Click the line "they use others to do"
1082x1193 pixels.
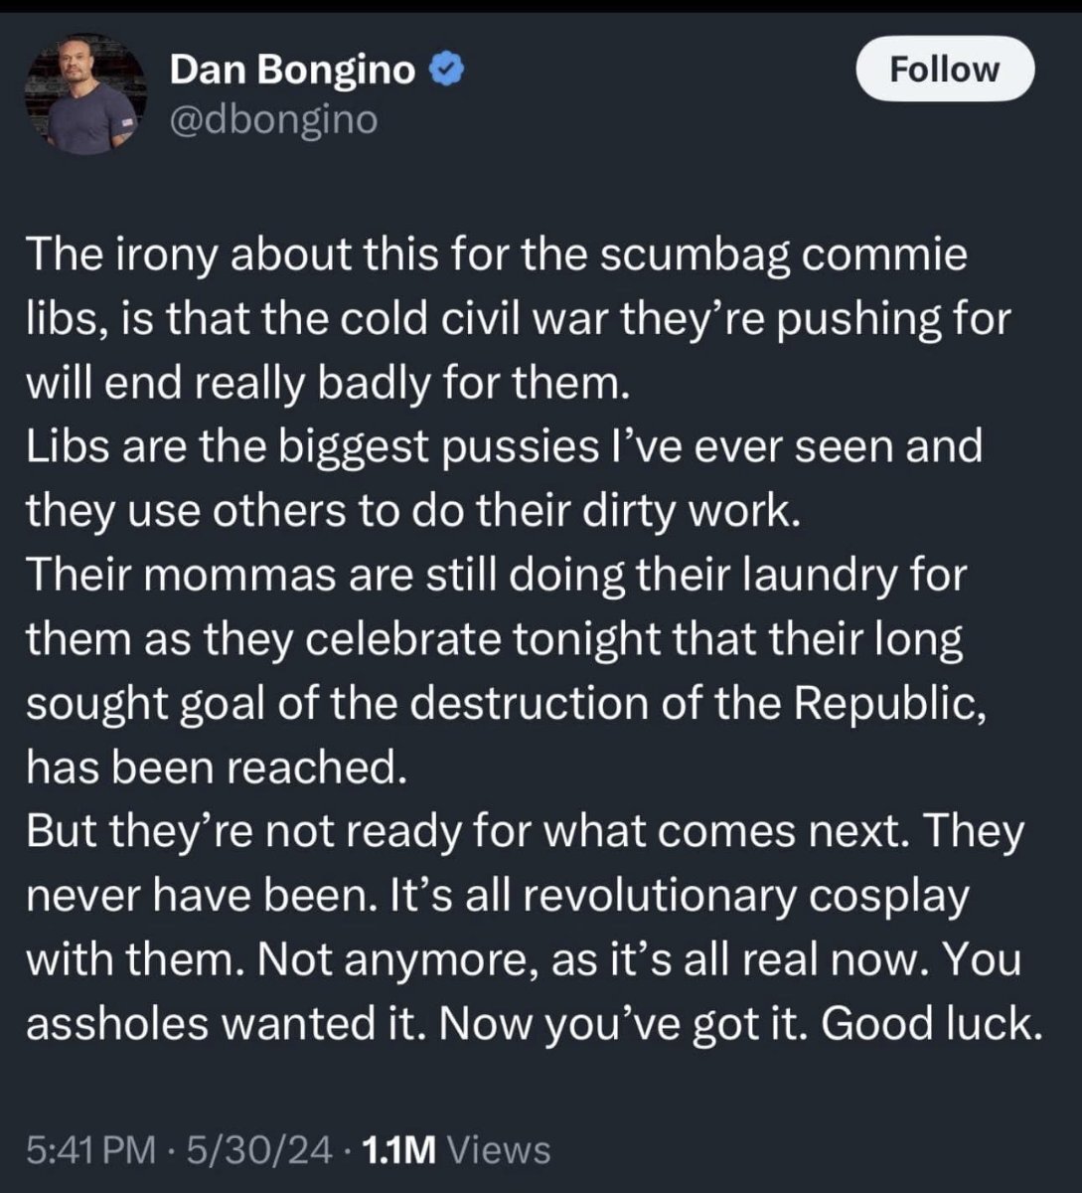pos(411,510)
